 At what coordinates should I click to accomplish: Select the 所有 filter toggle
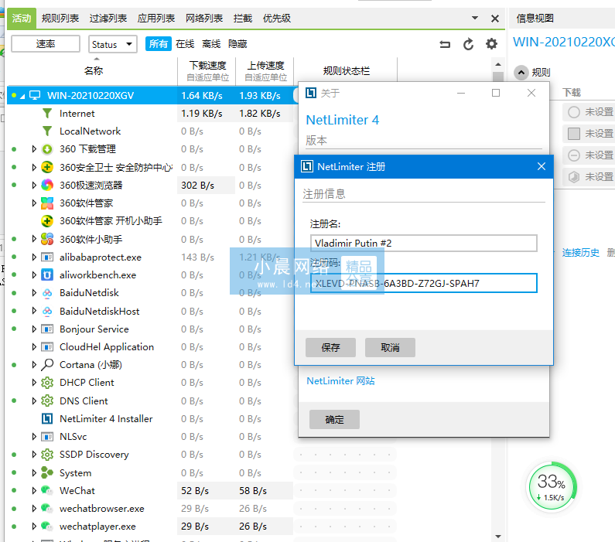[x=159, y=44]
